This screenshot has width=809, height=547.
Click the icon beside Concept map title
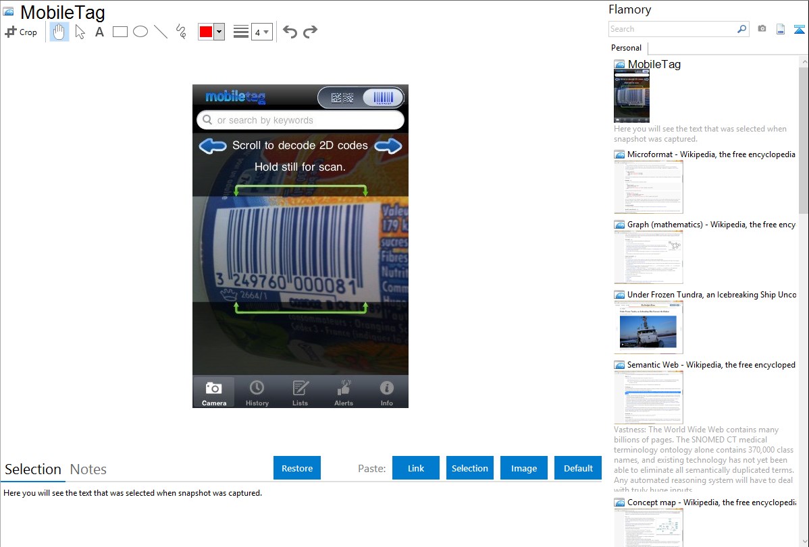pos(619,502)
